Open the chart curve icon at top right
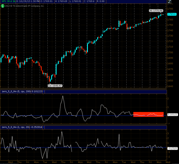The width and height of the screenshot is (179, 164). pos(169,1)
